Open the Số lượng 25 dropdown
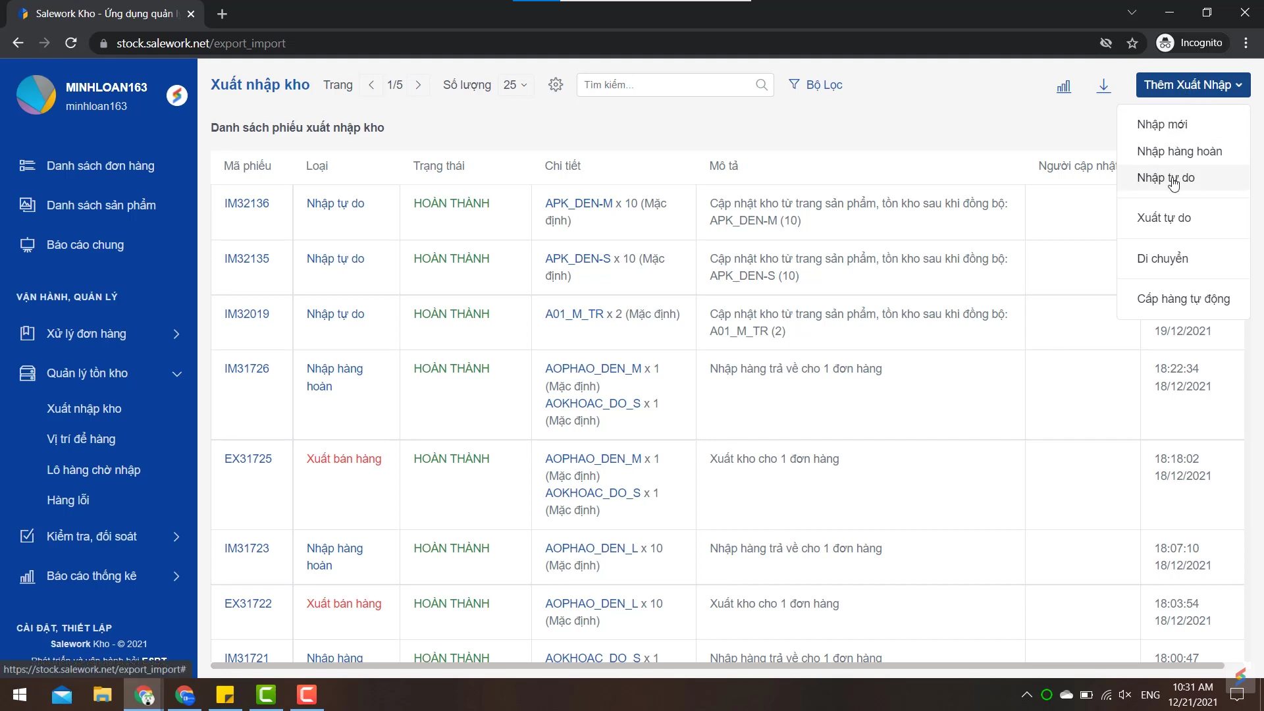 pos(515,85)
